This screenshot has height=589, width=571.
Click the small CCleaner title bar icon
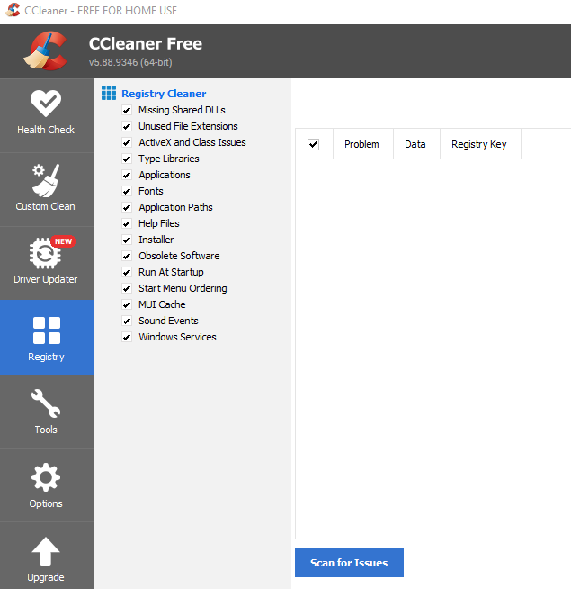click(13, 10)
